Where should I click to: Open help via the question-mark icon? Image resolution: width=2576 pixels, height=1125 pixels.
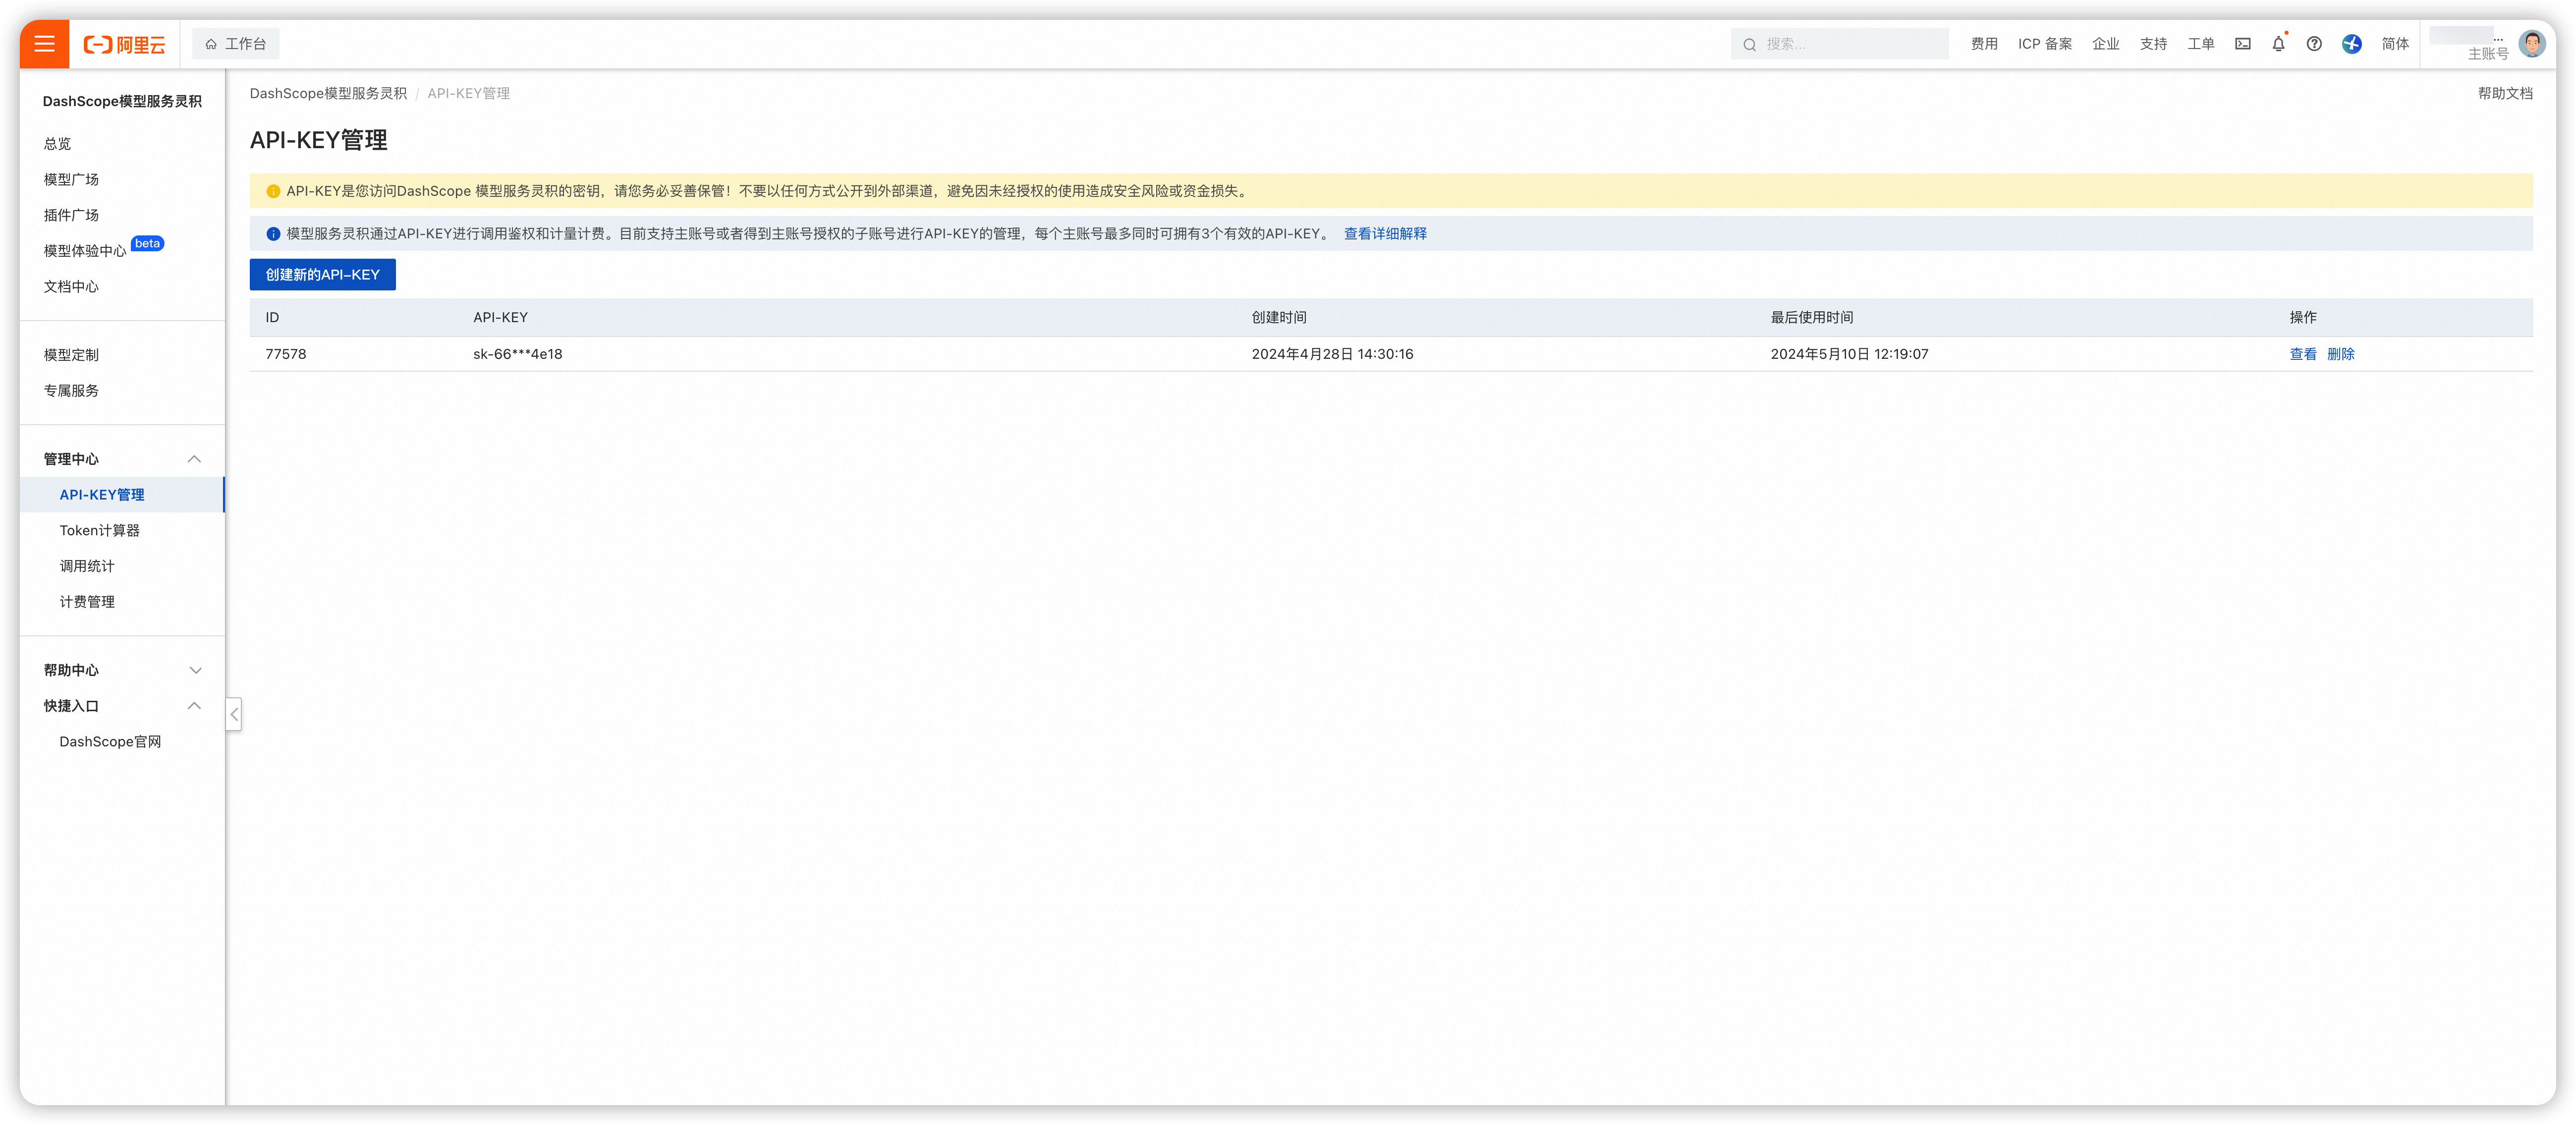(2314, 43)
